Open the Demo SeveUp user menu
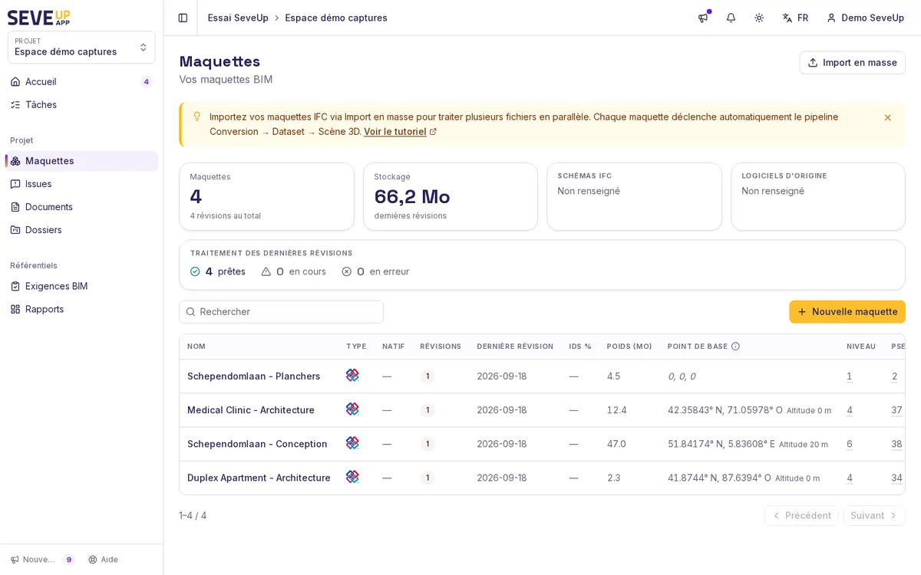The width and height of the screenshot is (921, 575). pyautogui.click(x=865, y=18)
